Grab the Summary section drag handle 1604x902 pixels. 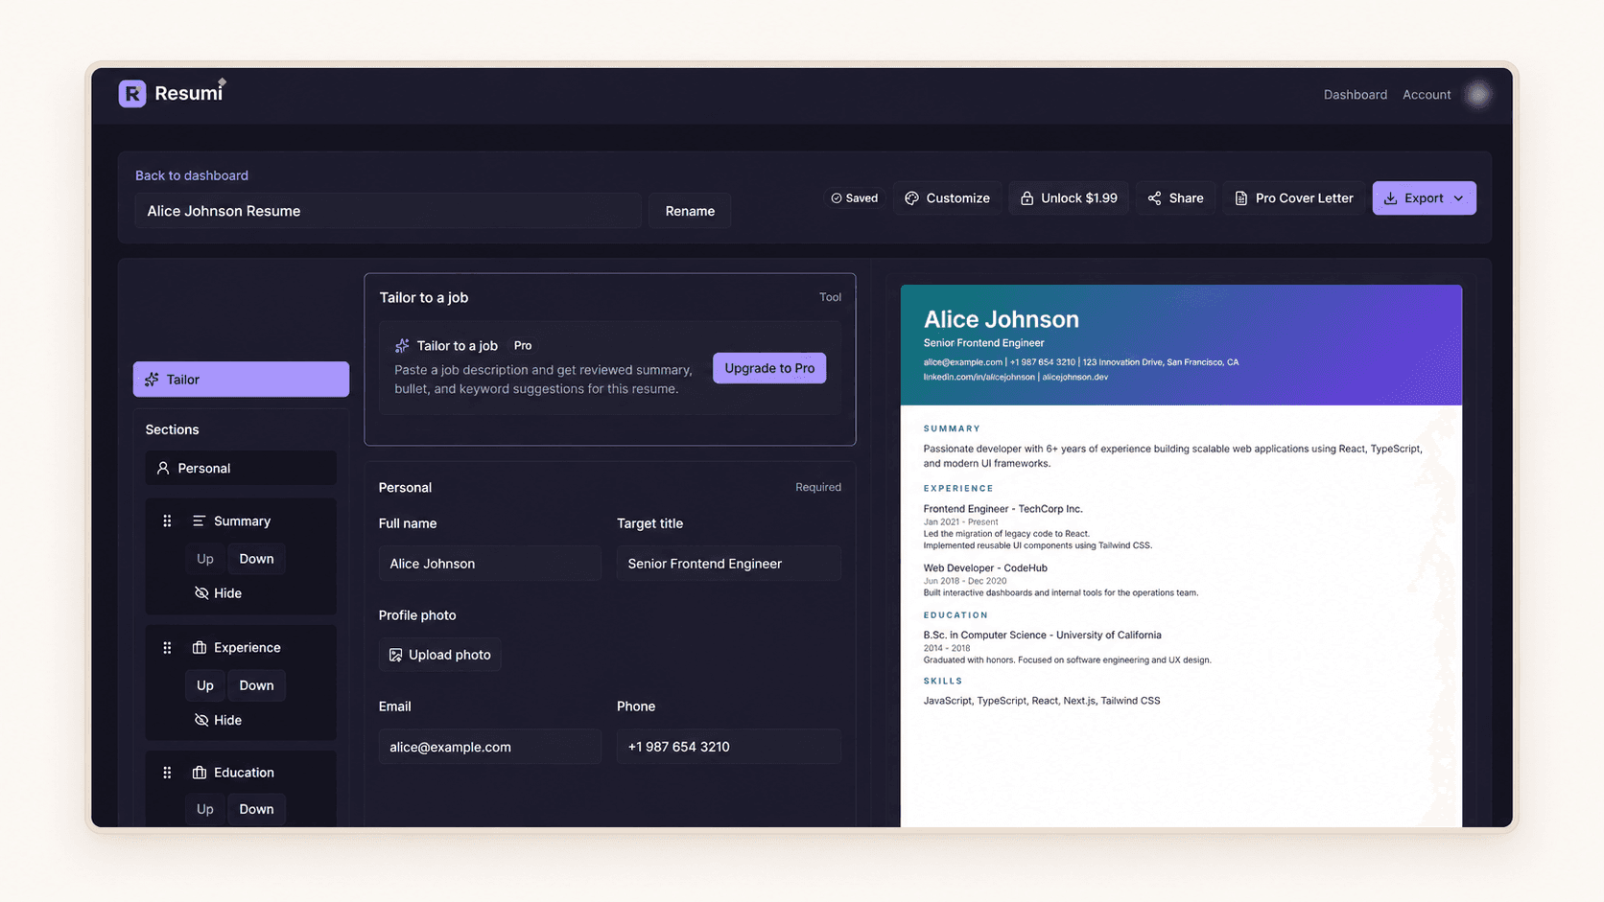[x=167, y=521]
